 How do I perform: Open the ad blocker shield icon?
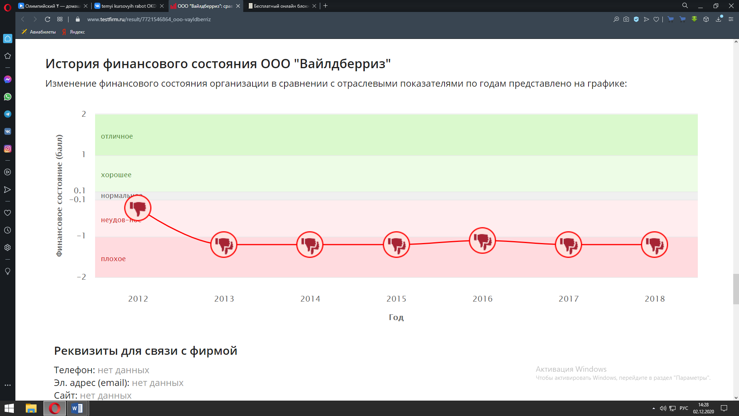tap(636, 19)
